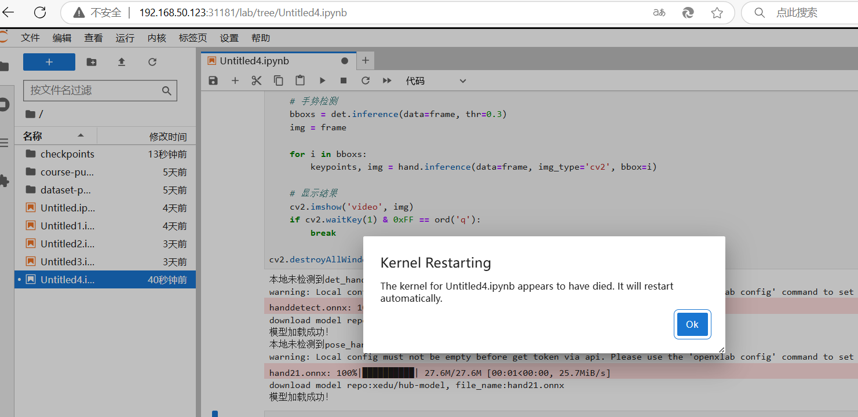The height and width of the screenshot is (417, 858).
Task: Switch to the Untitled4.ipynb tab
Action: pos(255,61)
